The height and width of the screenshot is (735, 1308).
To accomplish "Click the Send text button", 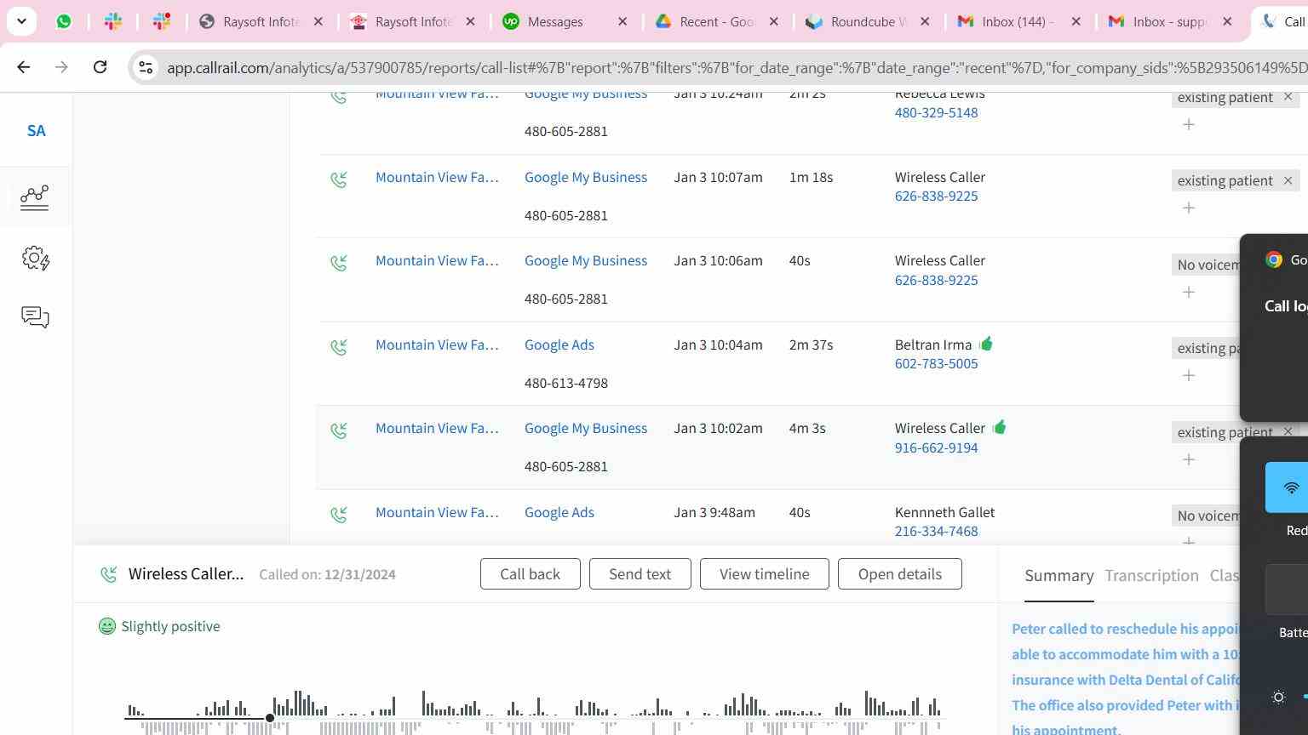I will [640, 574].
